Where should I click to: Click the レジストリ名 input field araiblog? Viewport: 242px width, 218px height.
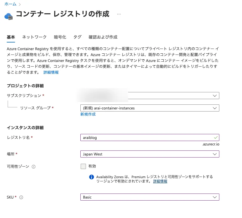tap(150, 137)
